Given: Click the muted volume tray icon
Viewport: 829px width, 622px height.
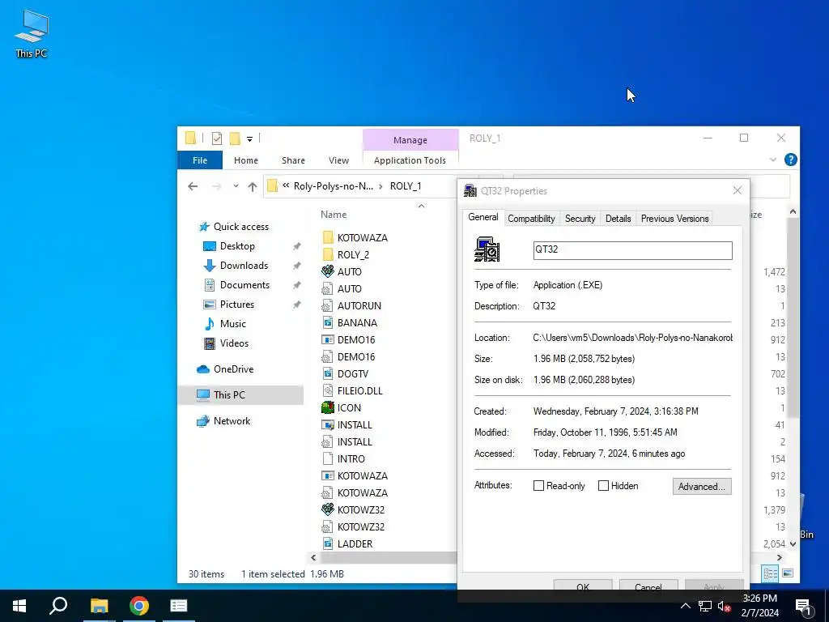Looking at the screenshot, I should 724,606.
